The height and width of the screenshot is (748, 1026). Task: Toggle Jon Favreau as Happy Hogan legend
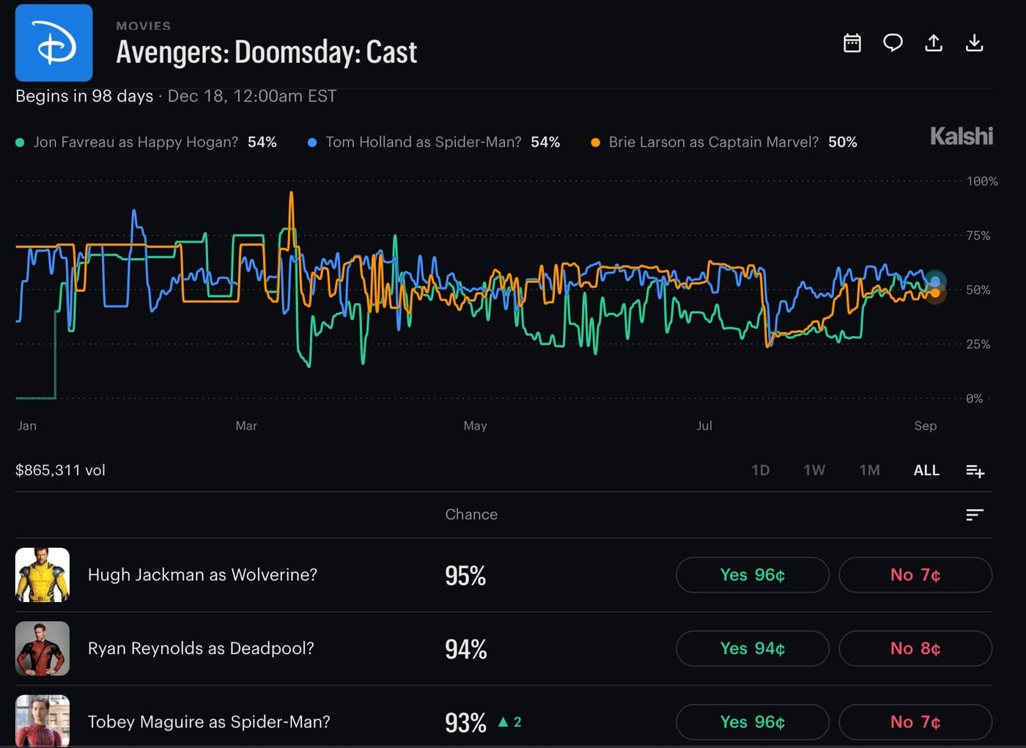[x=146, y=142]
